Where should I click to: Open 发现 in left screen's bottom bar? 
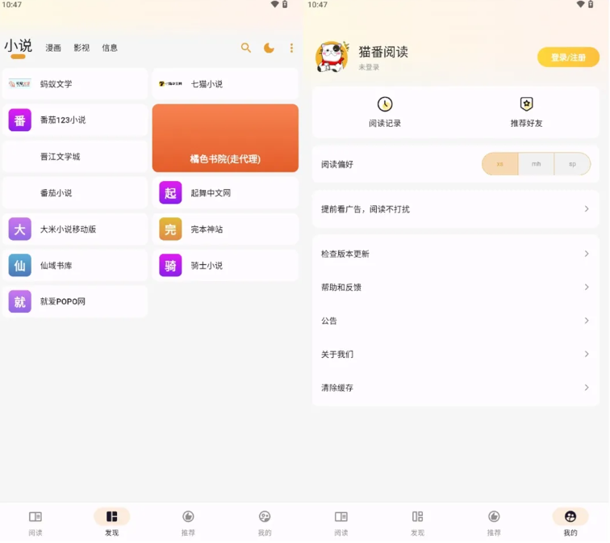tap(111, 523)
